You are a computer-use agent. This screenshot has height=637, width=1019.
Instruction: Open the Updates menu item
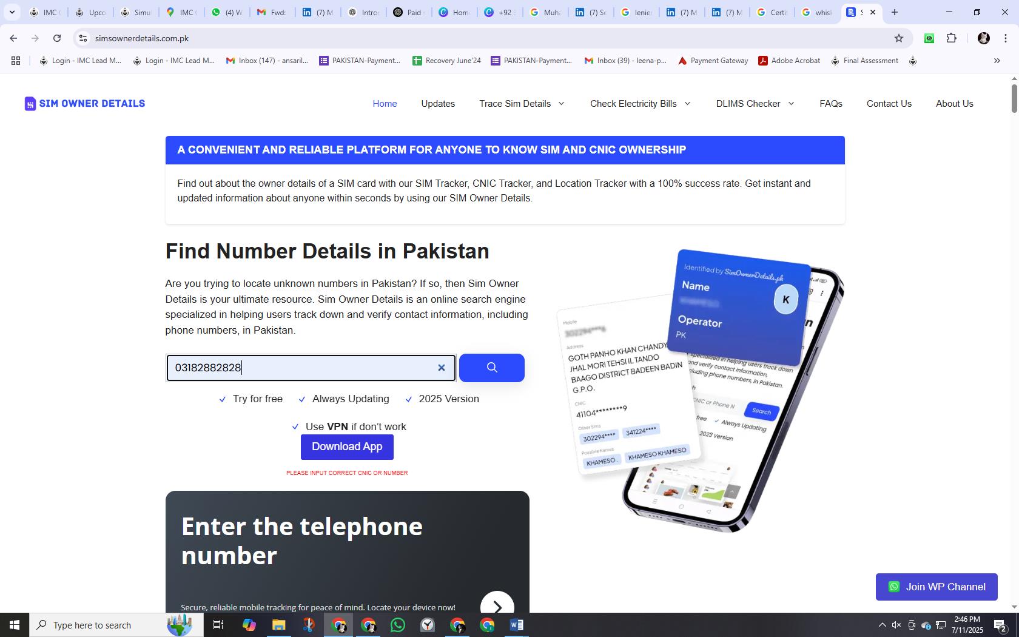438,104
